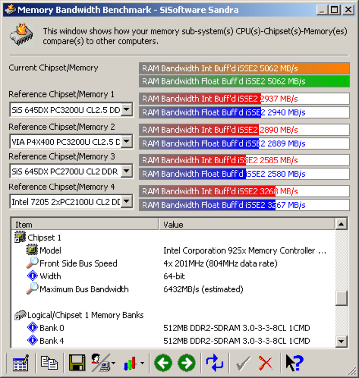Click the blue Float 2940 MB/s bar
Image resolution: width=359 pixels, height=378 pixels.
click(244, 112)
